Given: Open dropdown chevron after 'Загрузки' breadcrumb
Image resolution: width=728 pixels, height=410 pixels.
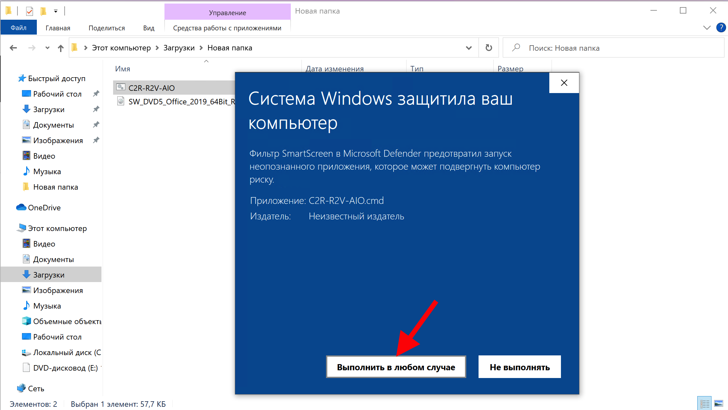Looking at the screenshot, I should click(201, 48).
